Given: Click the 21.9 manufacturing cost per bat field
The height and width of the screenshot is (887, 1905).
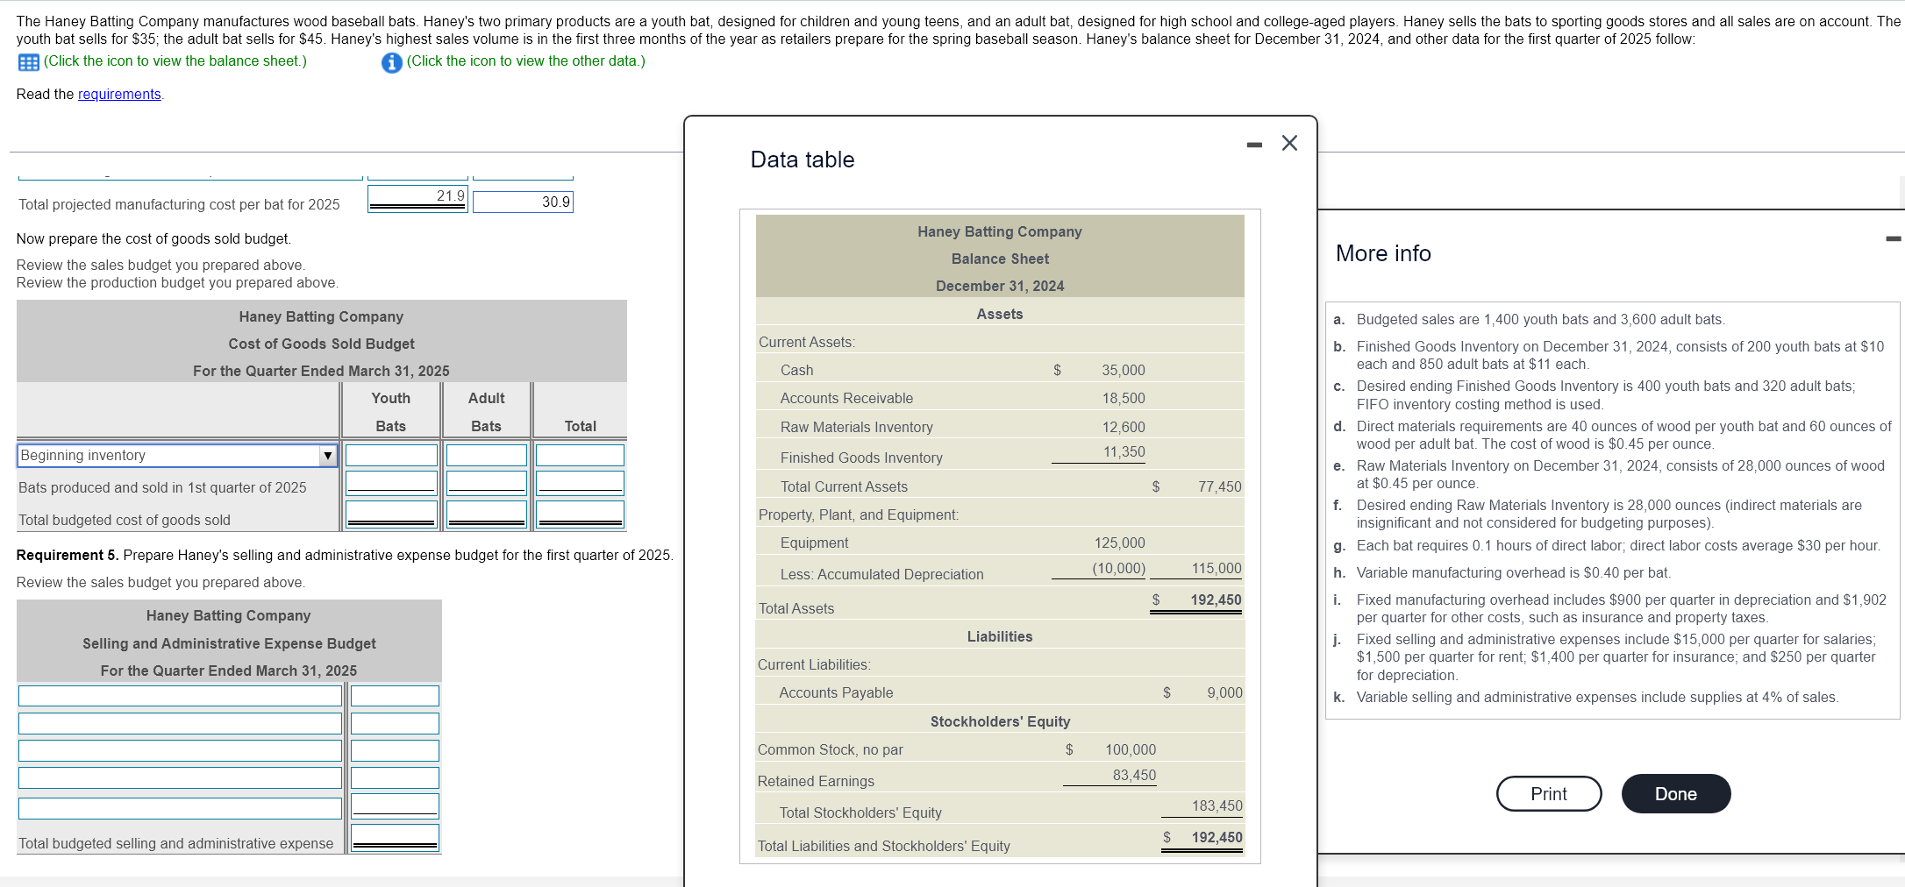Looking at the screenshot, I should [x=417, y=196].
